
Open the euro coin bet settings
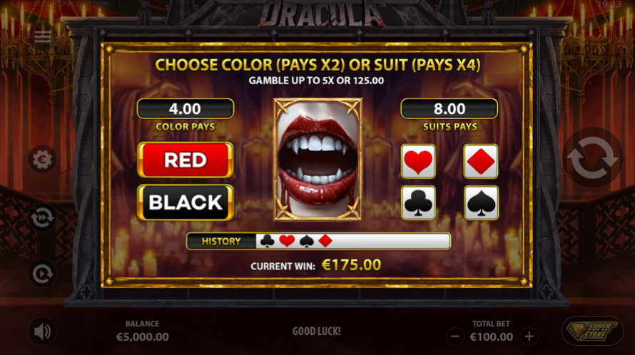tap(42, 160)
